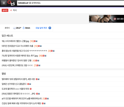Open the 정용진 대박쳤다 post
Viewport: 124px width, 107px height.
tap(18, 94)
